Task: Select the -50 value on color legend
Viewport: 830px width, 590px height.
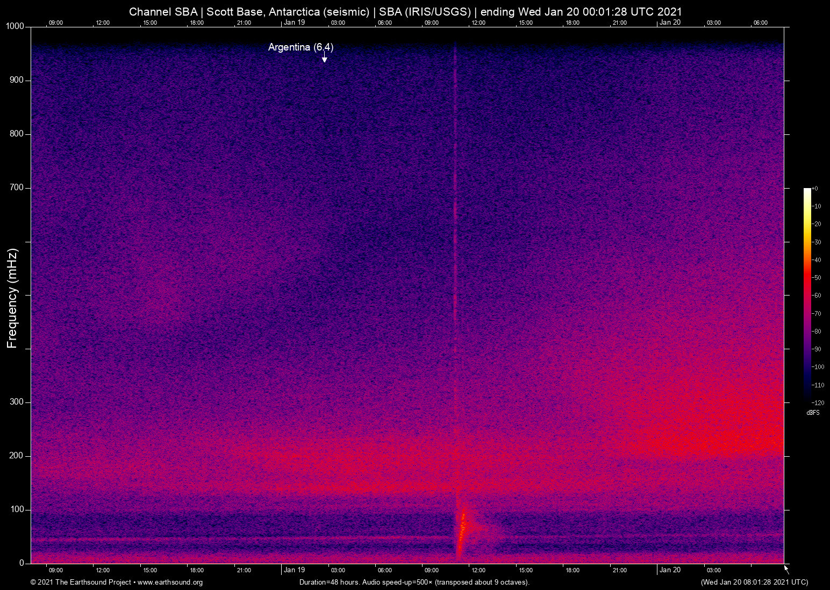Action: coord(816,278)
